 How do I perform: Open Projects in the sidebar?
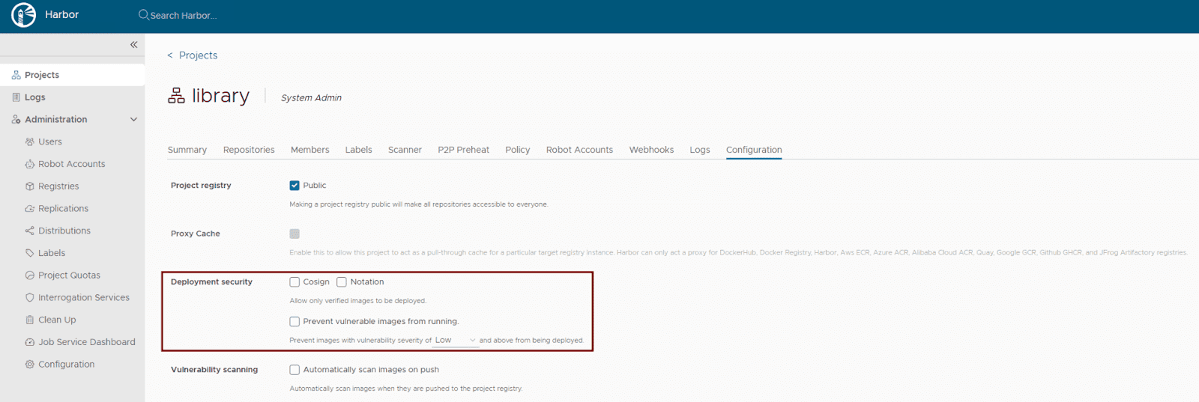coord(72,75)
